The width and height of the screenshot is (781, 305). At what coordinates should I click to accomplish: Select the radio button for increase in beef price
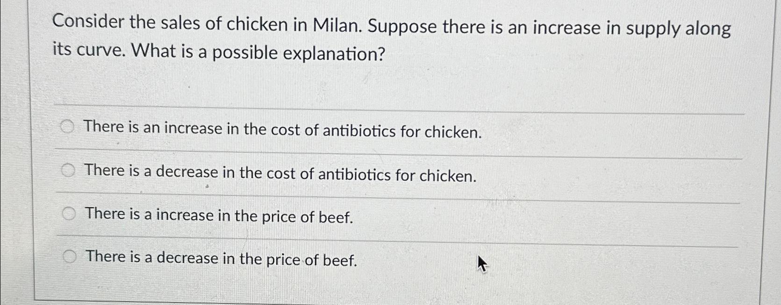[69, 213]
